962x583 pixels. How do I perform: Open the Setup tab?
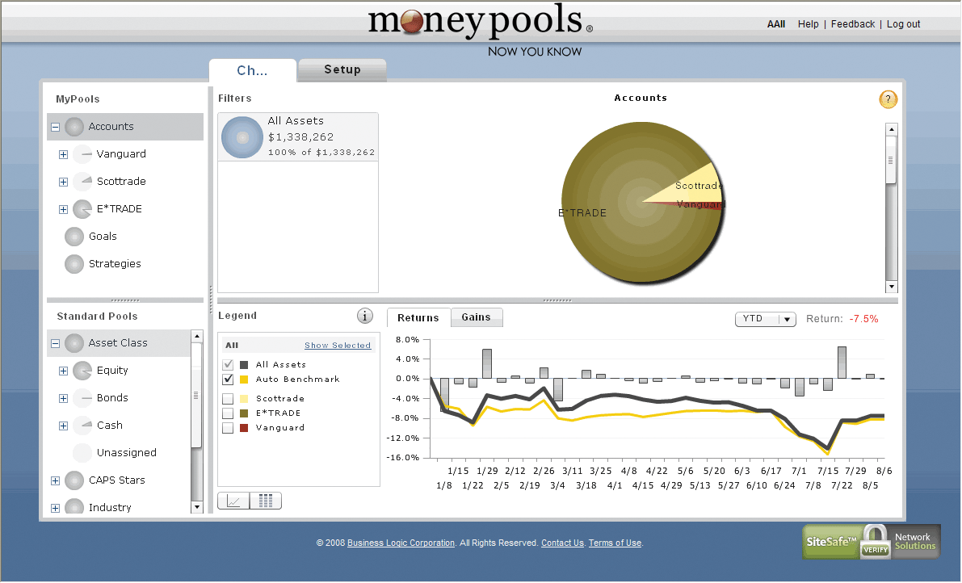(x=342, y=70)
